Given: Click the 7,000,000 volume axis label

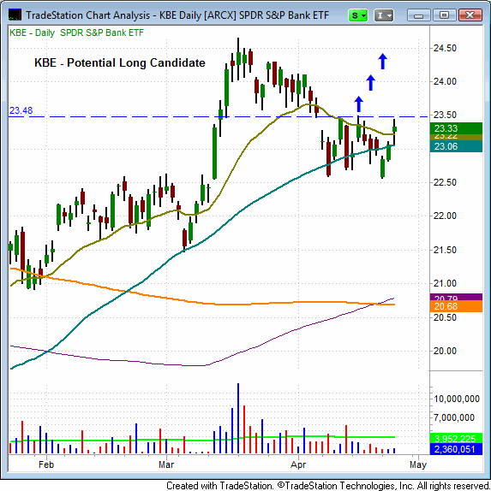Looking at the screenshot, I should coord(453,417).
